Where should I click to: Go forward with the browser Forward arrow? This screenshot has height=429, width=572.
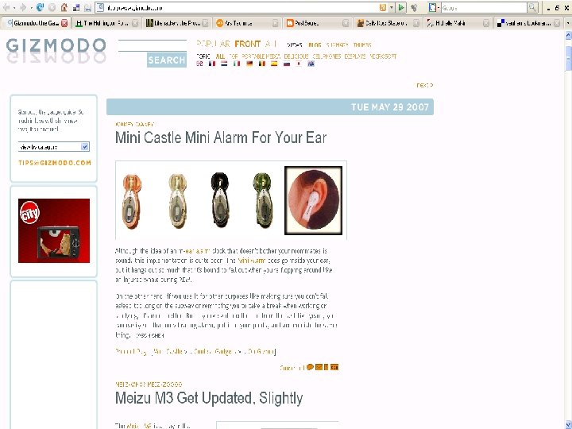(x=23, y=7)
